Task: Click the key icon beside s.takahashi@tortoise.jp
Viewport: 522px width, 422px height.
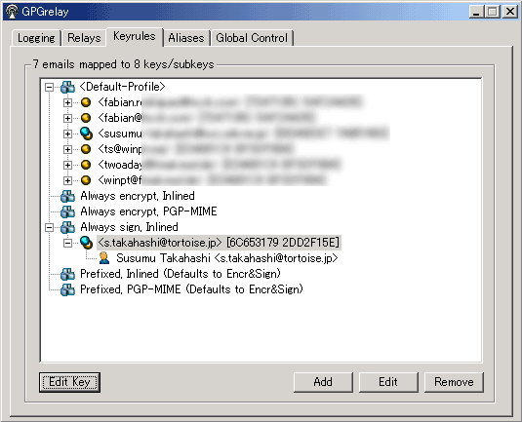Action: pos(86,243)
